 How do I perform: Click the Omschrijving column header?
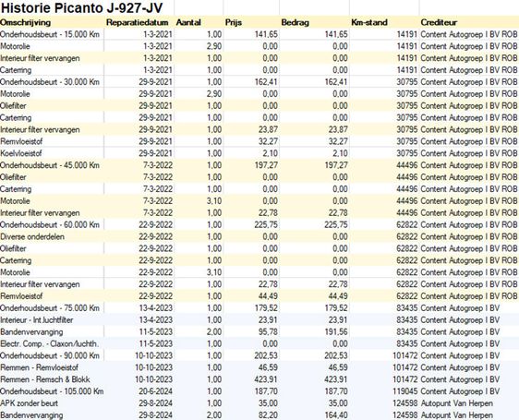point(26,22)
